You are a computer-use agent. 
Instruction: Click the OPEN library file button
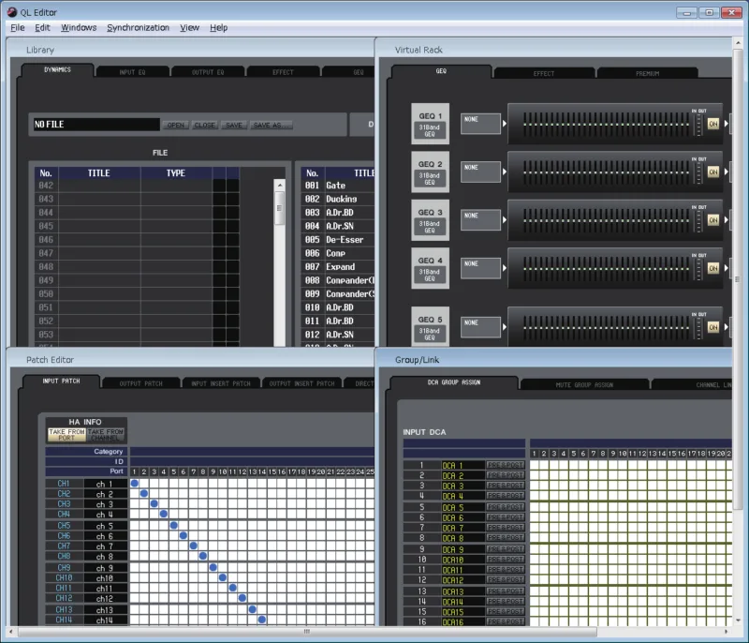[175, 126]
